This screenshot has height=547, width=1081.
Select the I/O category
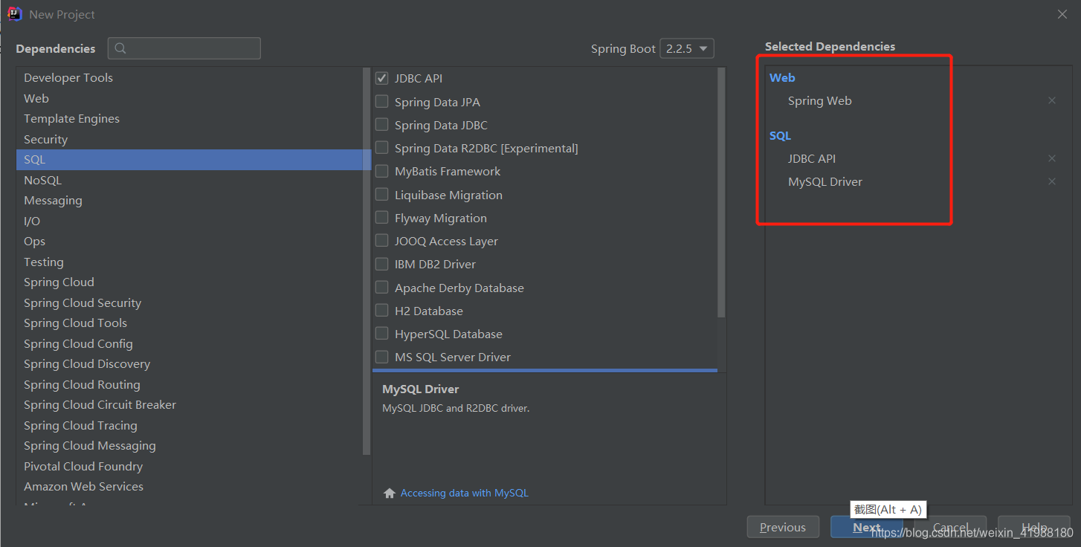(x=189, y=221)
